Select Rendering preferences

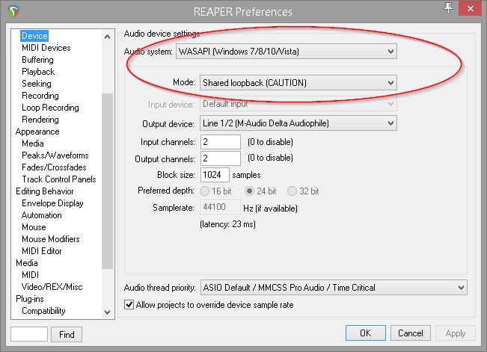point(40,120)
